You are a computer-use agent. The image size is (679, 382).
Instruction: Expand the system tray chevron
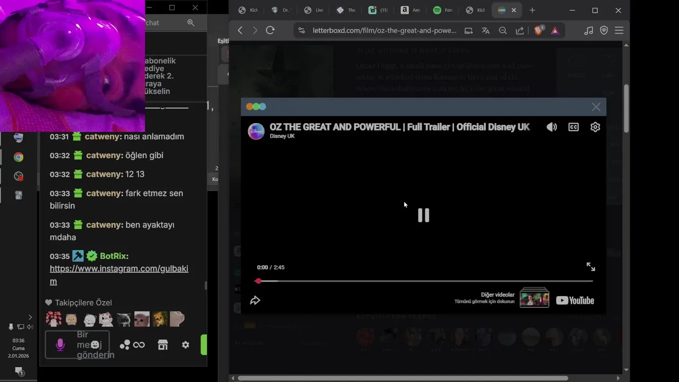[30, 317]
